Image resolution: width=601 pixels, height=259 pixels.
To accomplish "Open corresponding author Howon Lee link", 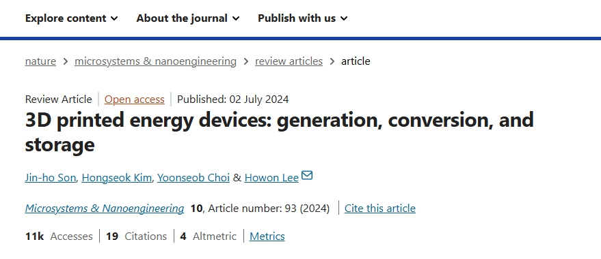I will [x=271, y=178].
